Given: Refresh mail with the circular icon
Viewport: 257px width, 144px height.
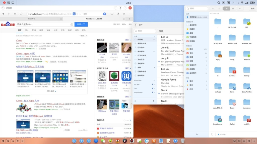Looking at the screenshot, I should [x=135, y=101].
